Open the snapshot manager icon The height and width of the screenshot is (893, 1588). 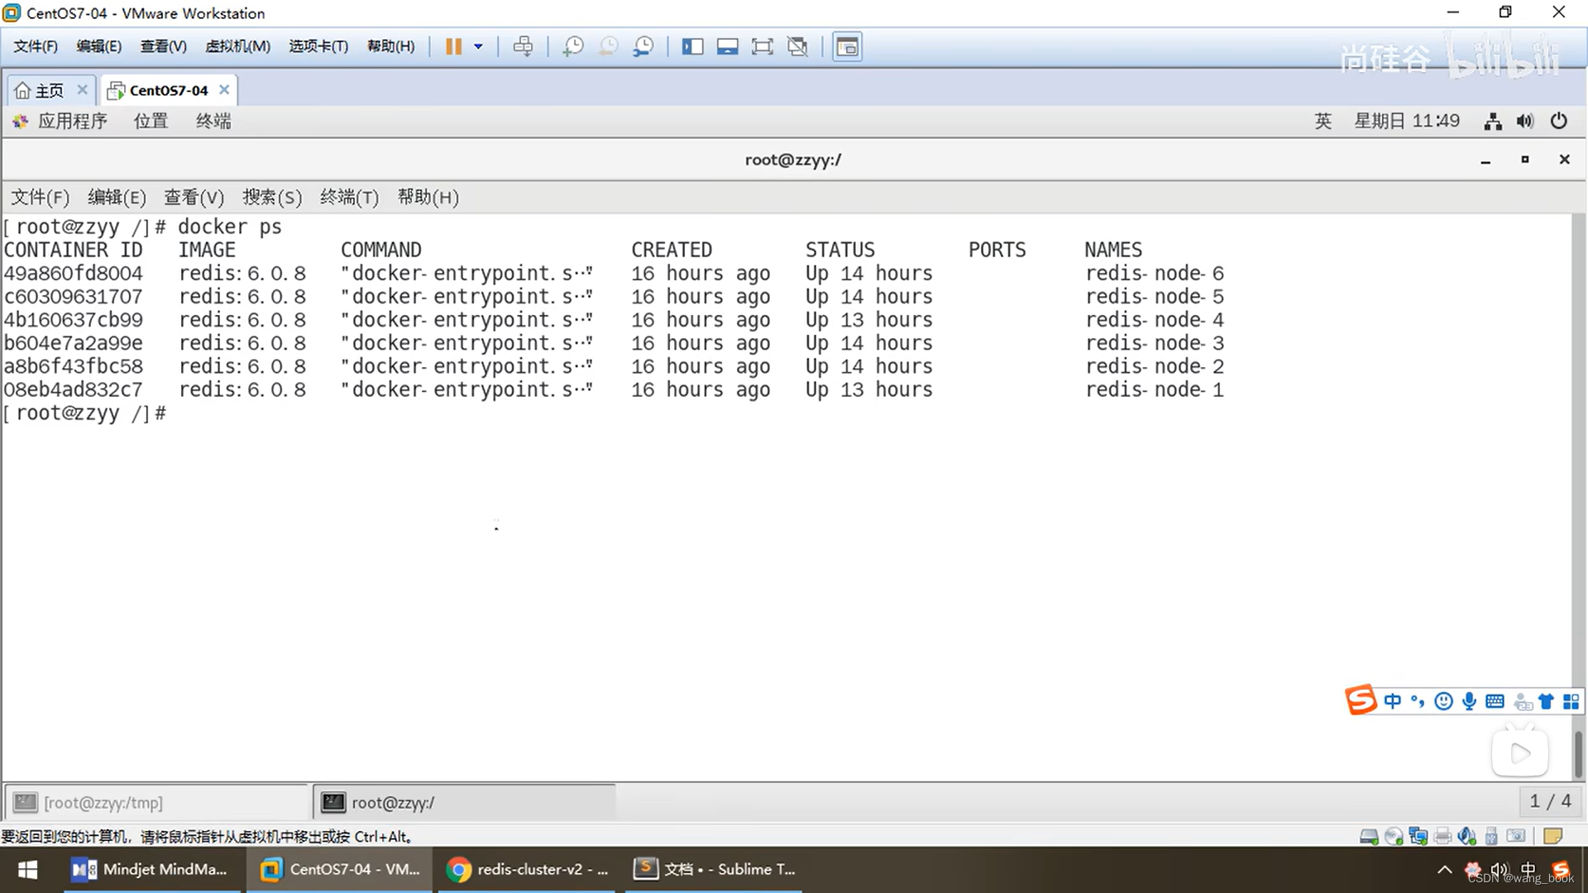pyautogui.click(x=643, y=46)
